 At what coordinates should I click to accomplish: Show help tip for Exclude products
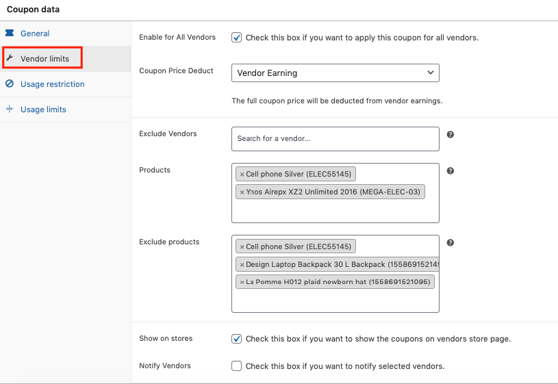pyautogui.click(x=451, y=243)
